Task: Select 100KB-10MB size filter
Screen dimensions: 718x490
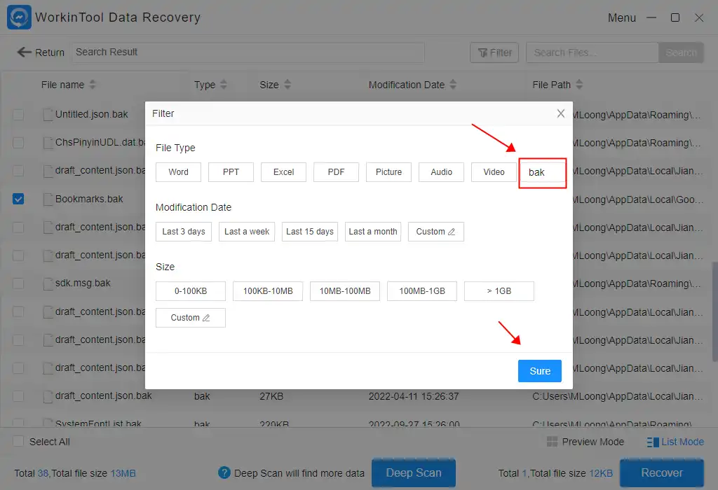Action: click(268, 291)
